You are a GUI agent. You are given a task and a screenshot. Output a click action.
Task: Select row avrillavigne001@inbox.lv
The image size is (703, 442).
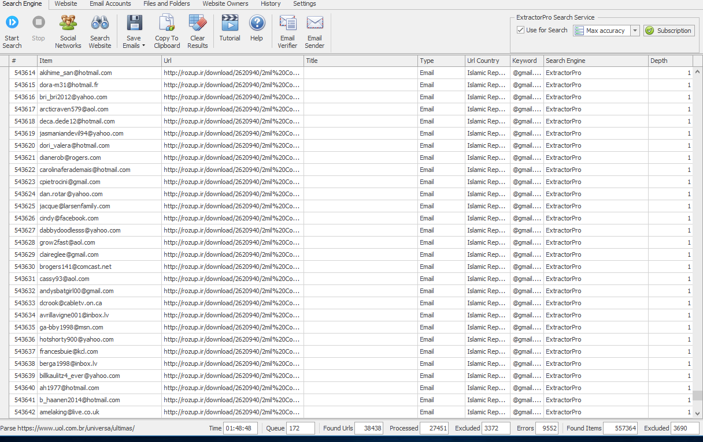point(351,315)
